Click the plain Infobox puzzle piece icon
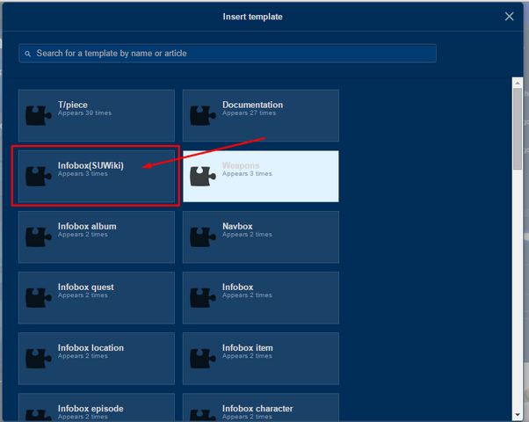The width and height of the screenshot is (529, 422). [203, 298]
